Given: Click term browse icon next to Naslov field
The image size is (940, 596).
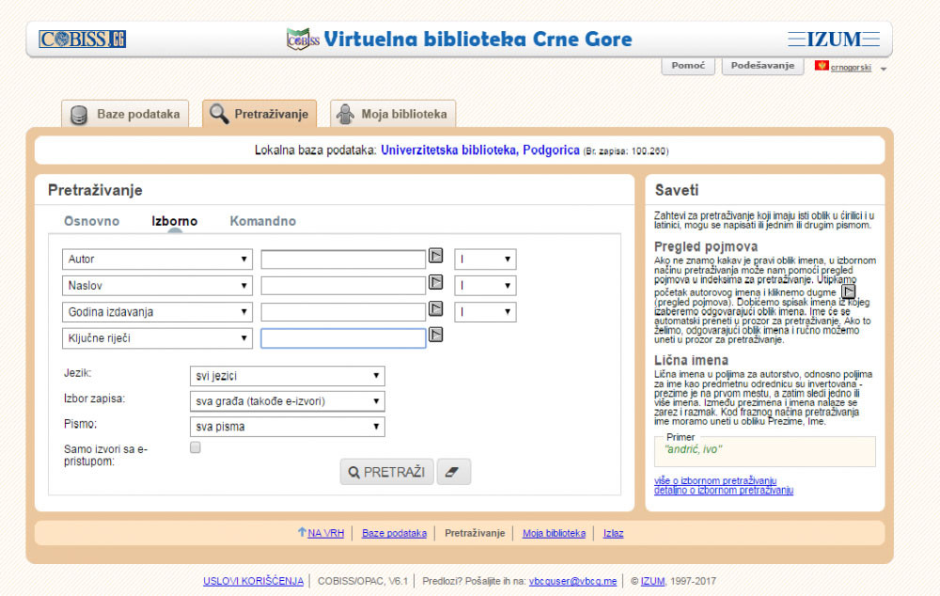Looking at the screenshot, I should [x=436, y=282].
